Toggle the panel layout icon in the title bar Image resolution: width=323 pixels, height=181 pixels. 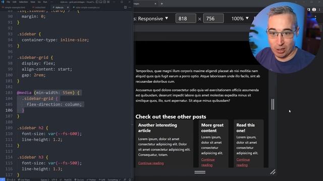101,2
